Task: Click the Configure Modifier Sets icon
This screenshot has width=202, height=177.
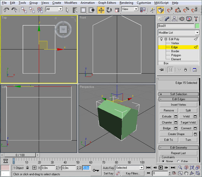Action: pyautogui.click(x=195, y=70)
